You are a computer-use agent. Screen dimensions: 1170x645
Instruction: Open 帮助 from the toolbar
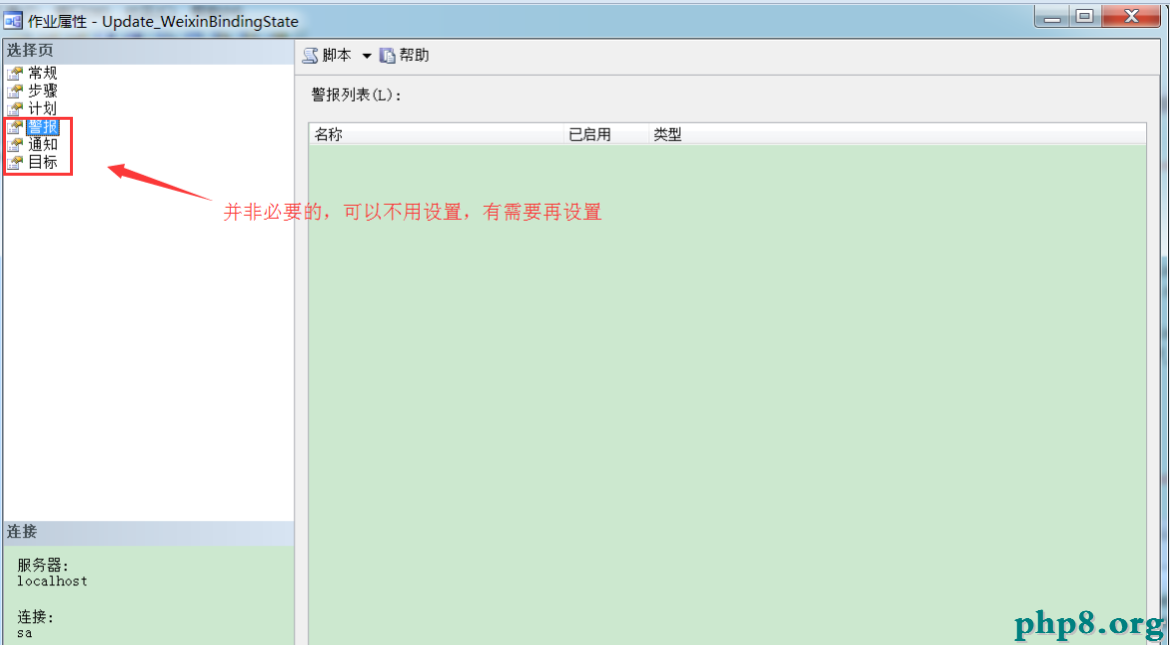pos(414,55)
